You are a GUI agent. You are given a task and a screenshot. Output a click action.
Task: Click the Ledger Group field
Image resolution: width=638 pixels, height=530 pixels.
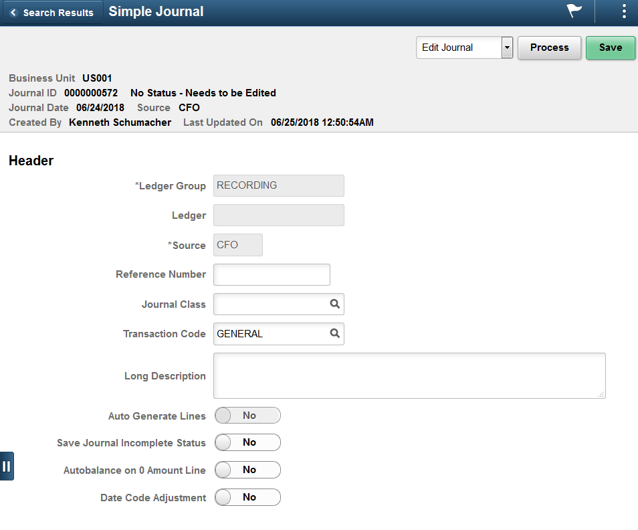click(x=279, y=185)
